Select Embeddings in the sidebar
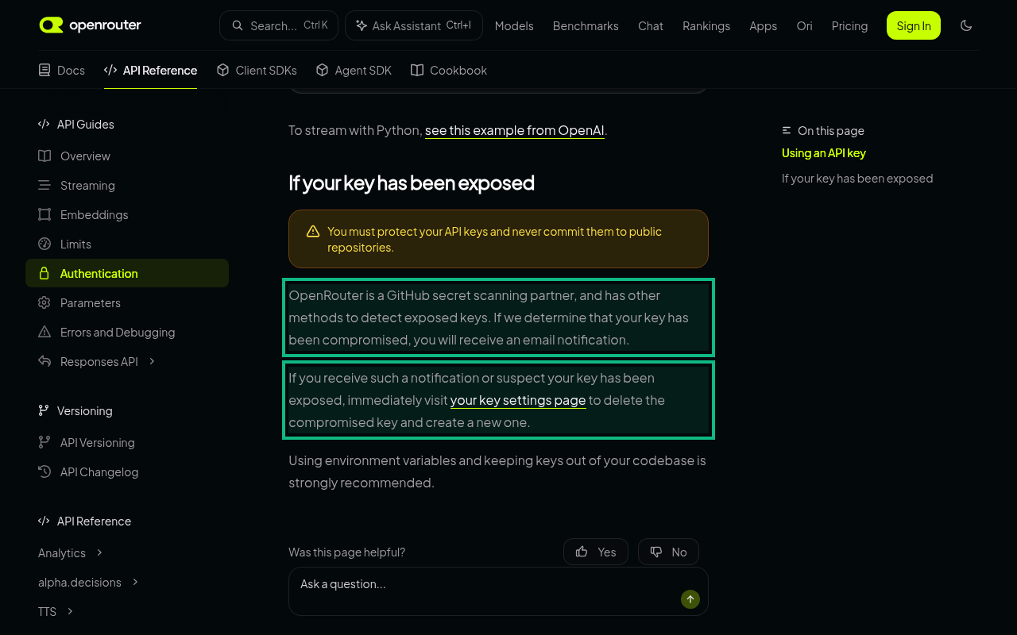 coord(127,214)
